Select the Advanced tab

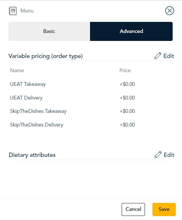tap(131, 31)
